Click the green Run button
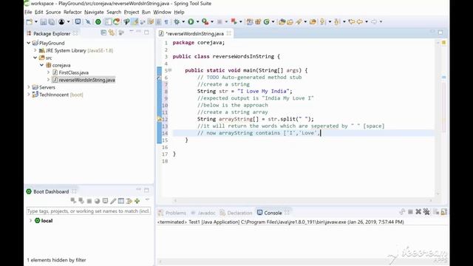Screen dimensions: 473x266 click(x=191, y=21)
